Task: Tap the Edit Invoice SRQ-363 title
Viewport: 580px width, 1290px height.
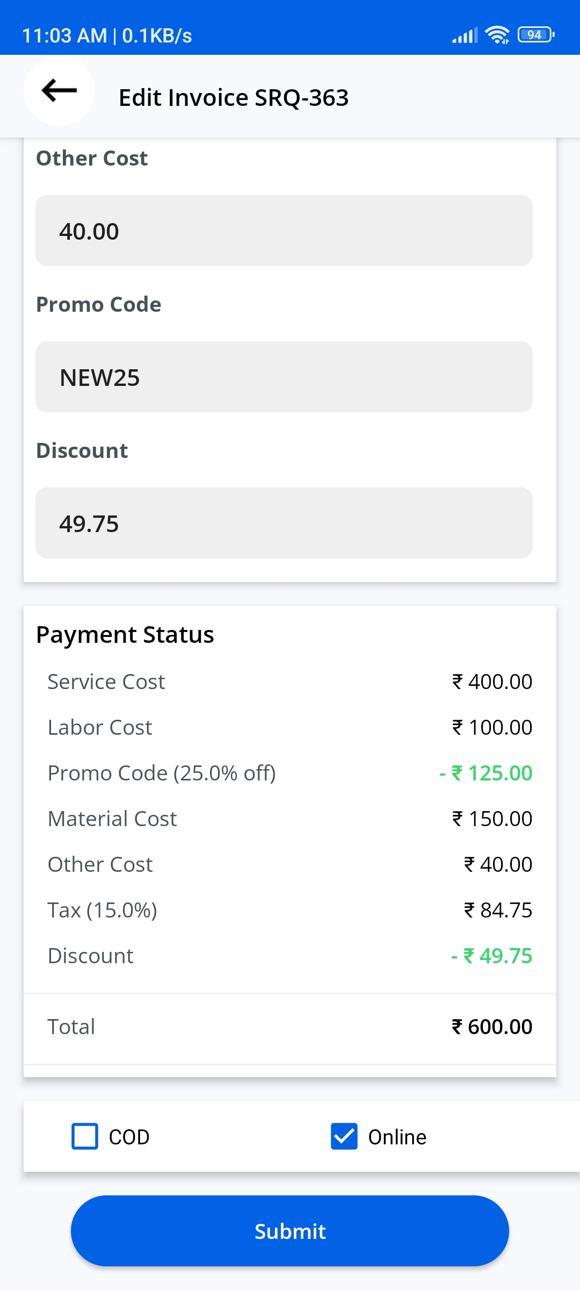Action: coord(234,98)
